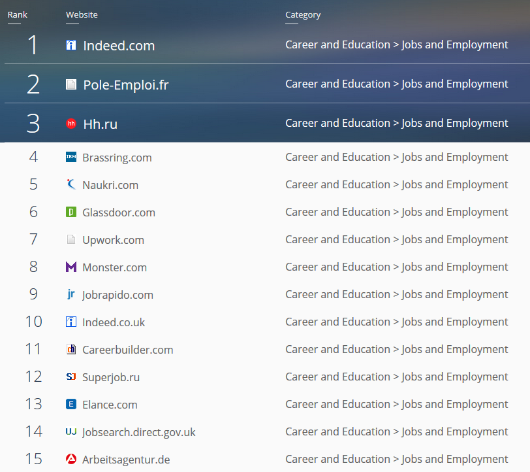Viewport: 530px width, 472px height.
Task: Click the IBM icon beside Brassring.com
Action: pos(71,157)
